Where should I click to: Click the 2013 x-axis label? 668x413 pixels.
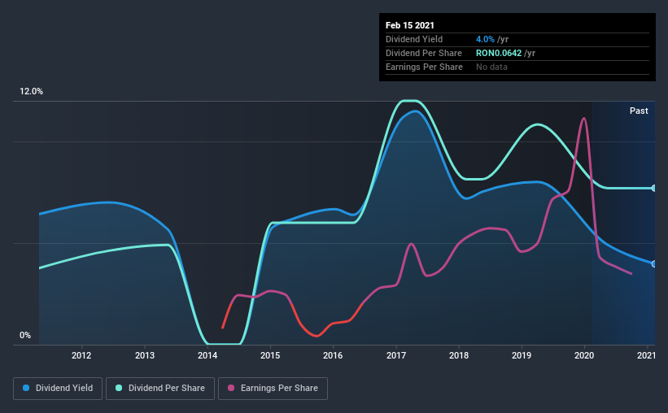145,355
